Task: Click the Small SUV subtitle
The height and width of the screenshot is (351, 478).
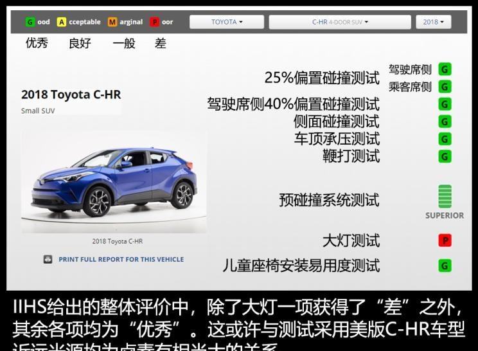Action: coord(38,111)
